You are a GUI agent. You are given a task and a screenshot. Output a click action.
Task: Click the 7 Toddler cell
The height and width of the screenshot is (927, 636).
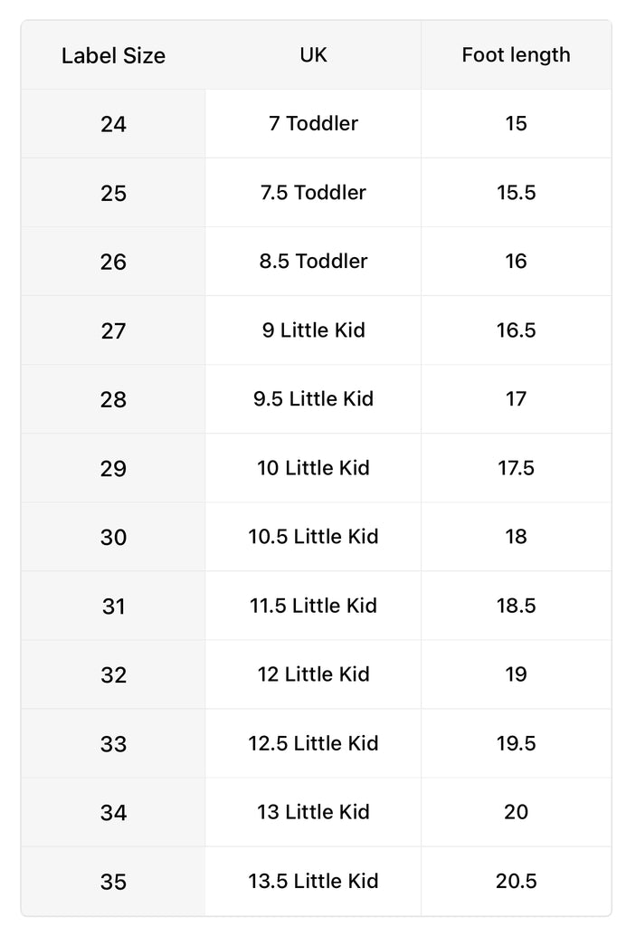pos(313,124)
